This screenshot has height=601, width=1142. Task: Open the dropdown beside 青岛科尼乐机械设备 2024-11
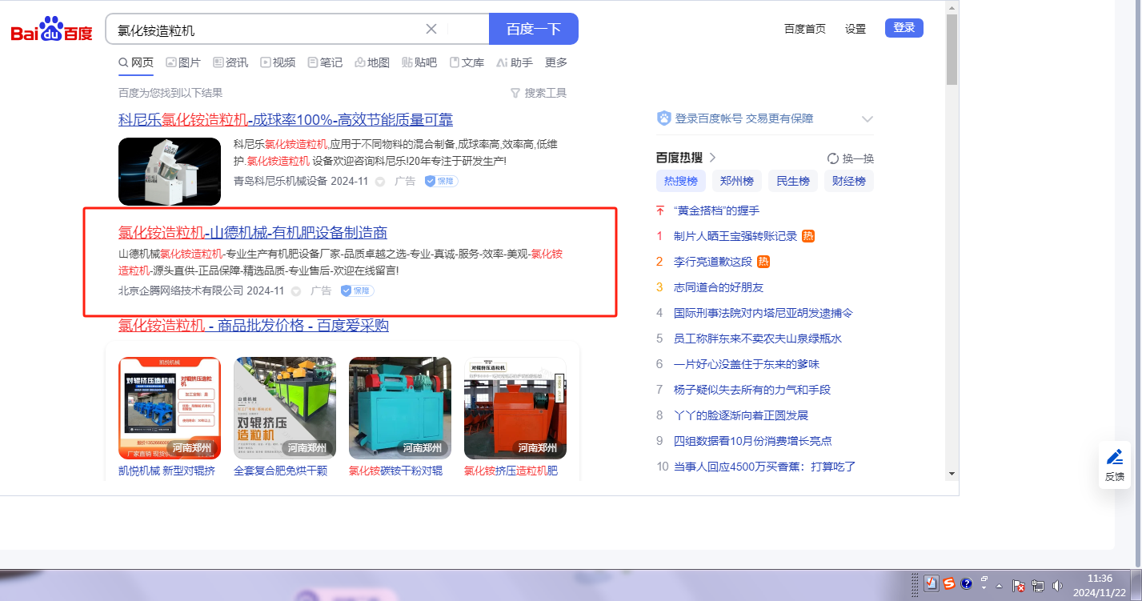point(380,182)
